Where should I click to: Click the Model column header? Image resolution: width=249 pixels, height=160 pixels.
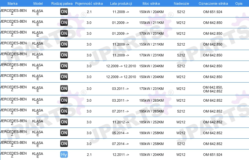(x=38, y=4)
